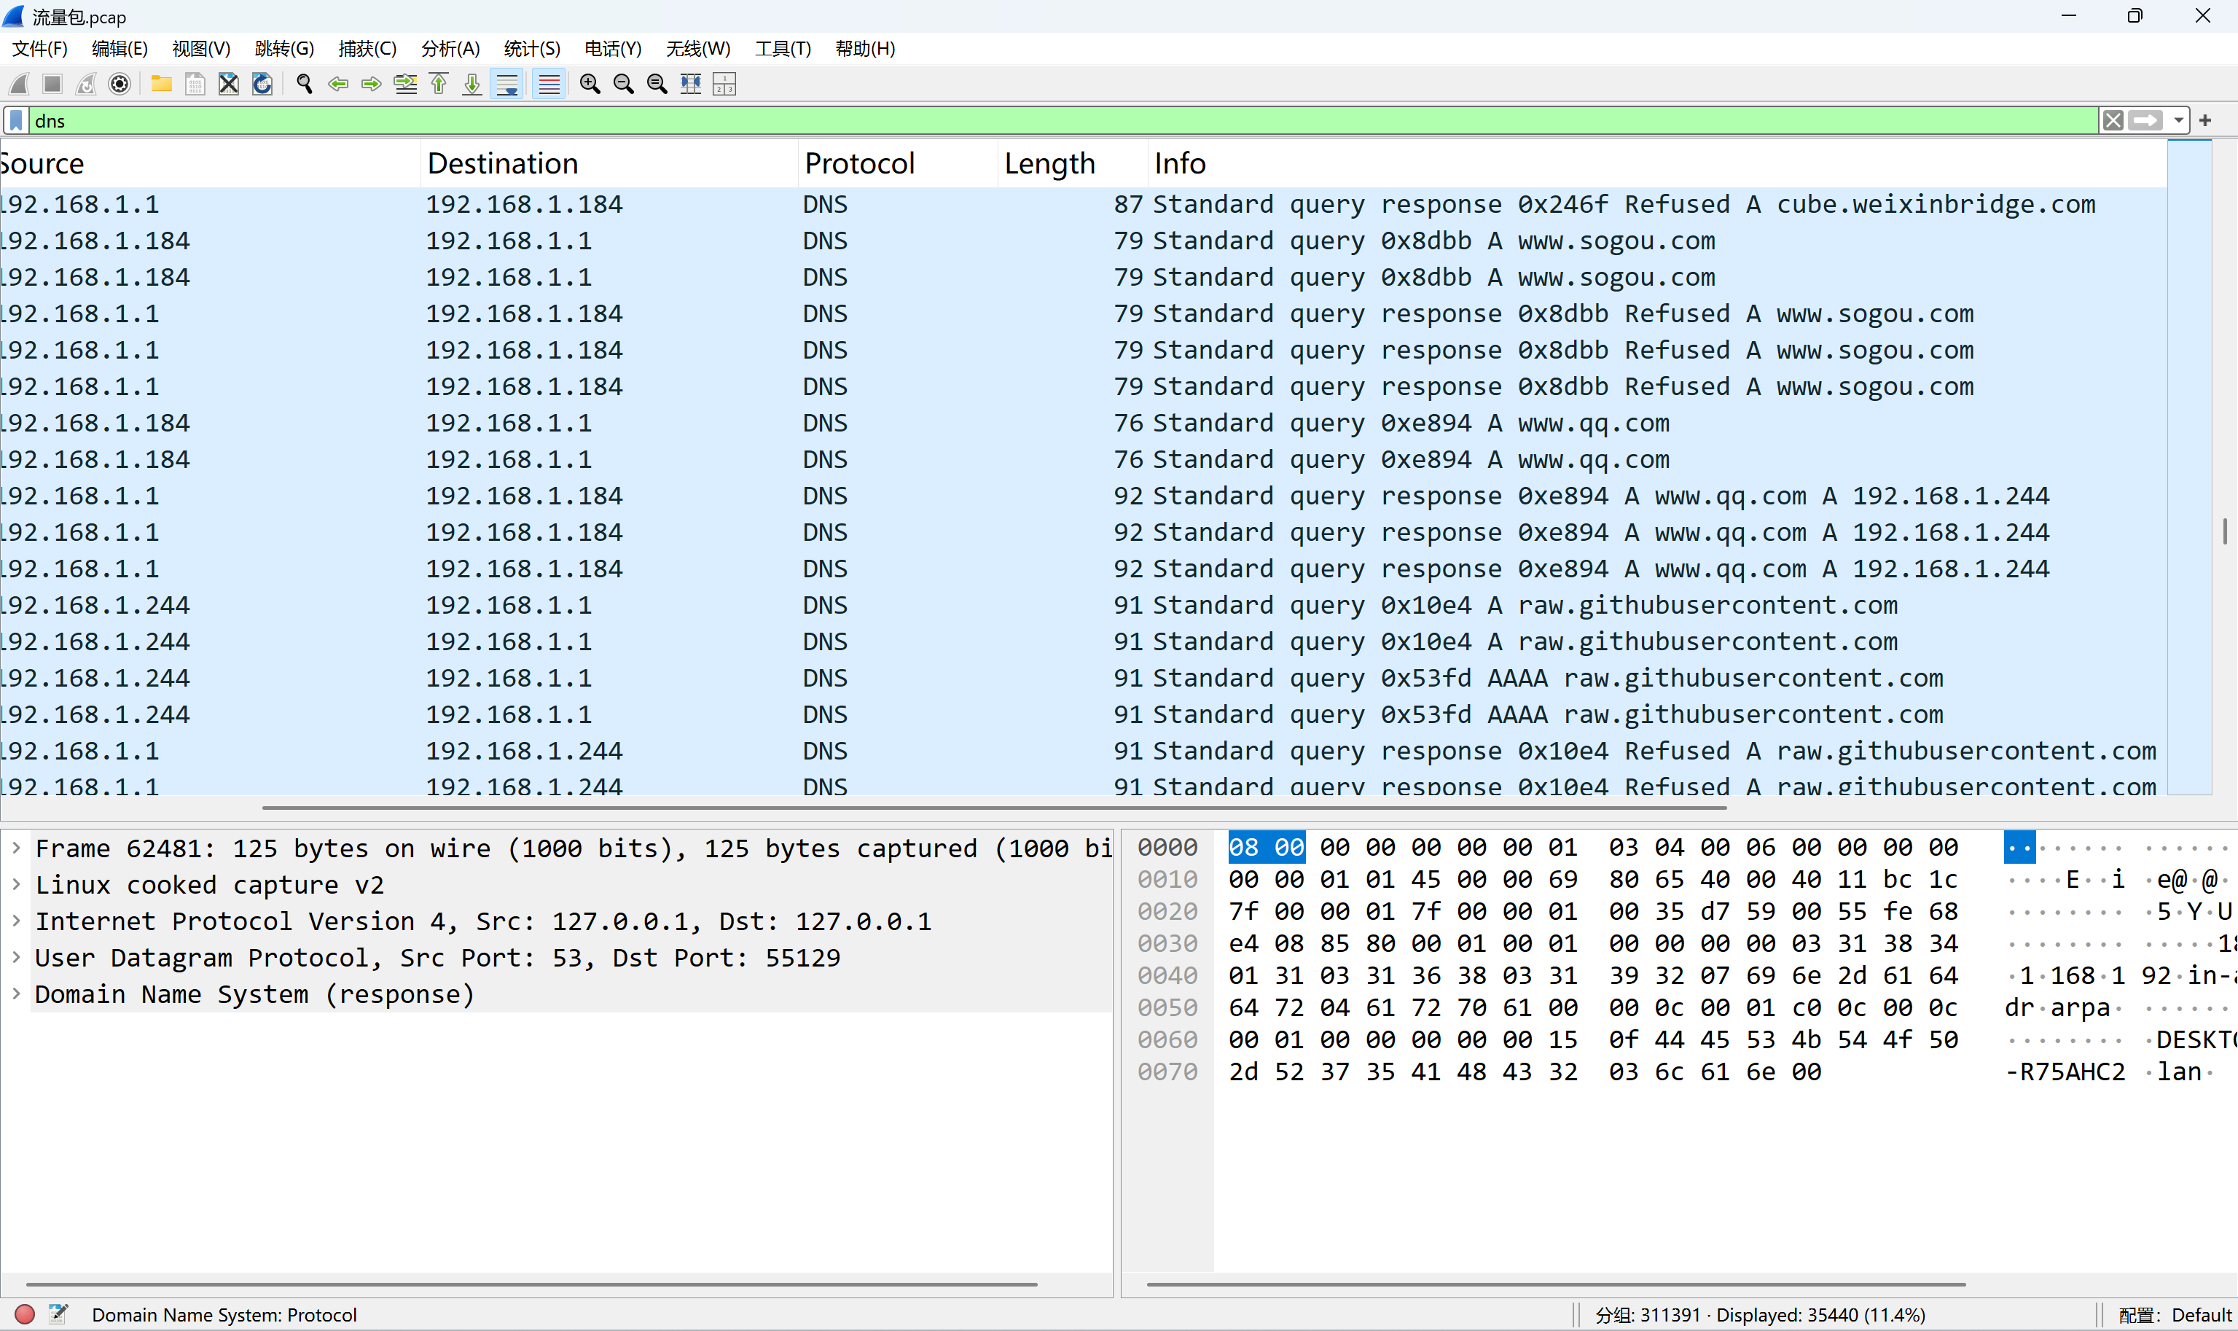Click the open capture file folder icon

pos(161,85)
